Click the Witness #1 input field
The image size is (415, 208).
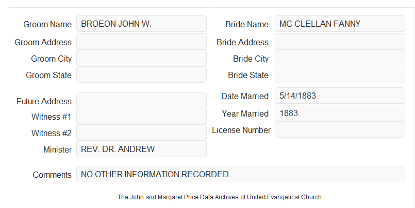tap(141, 116)
